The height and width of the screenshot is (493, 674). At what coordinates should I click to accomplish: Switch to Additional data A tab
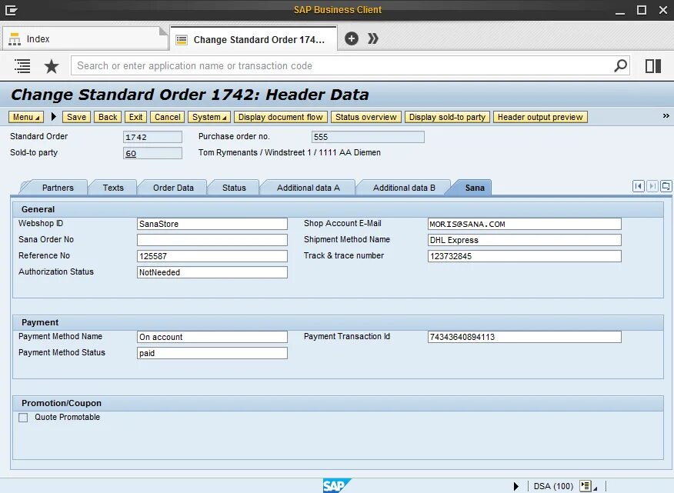click(x=309, y=188)
